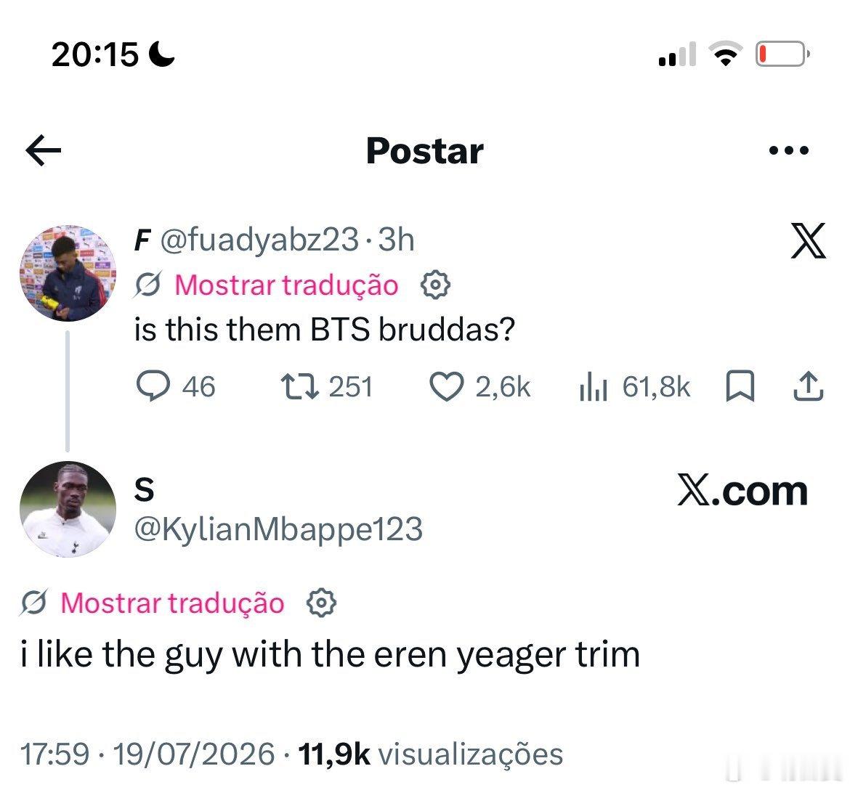Open the @fuadyabz23 profile handle
The height and width of the screenshot is (790, 850).
[x=259, y=240]
